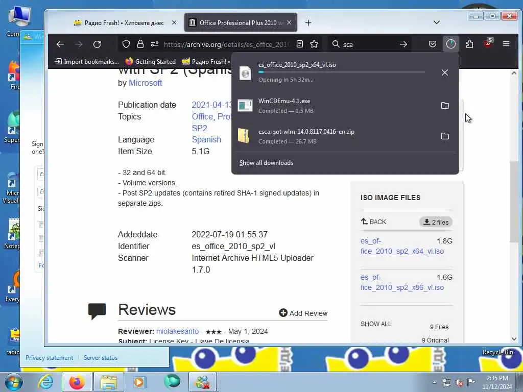Open the Getting Started bookmark
523x392 pixels.
[151, 62]
